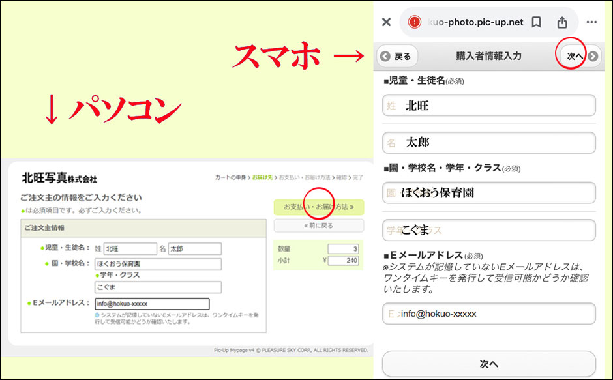The width and height of the screenshot is (613, 380).
Task: Open the three-dot more menu
Action: (x=591, y=22)
